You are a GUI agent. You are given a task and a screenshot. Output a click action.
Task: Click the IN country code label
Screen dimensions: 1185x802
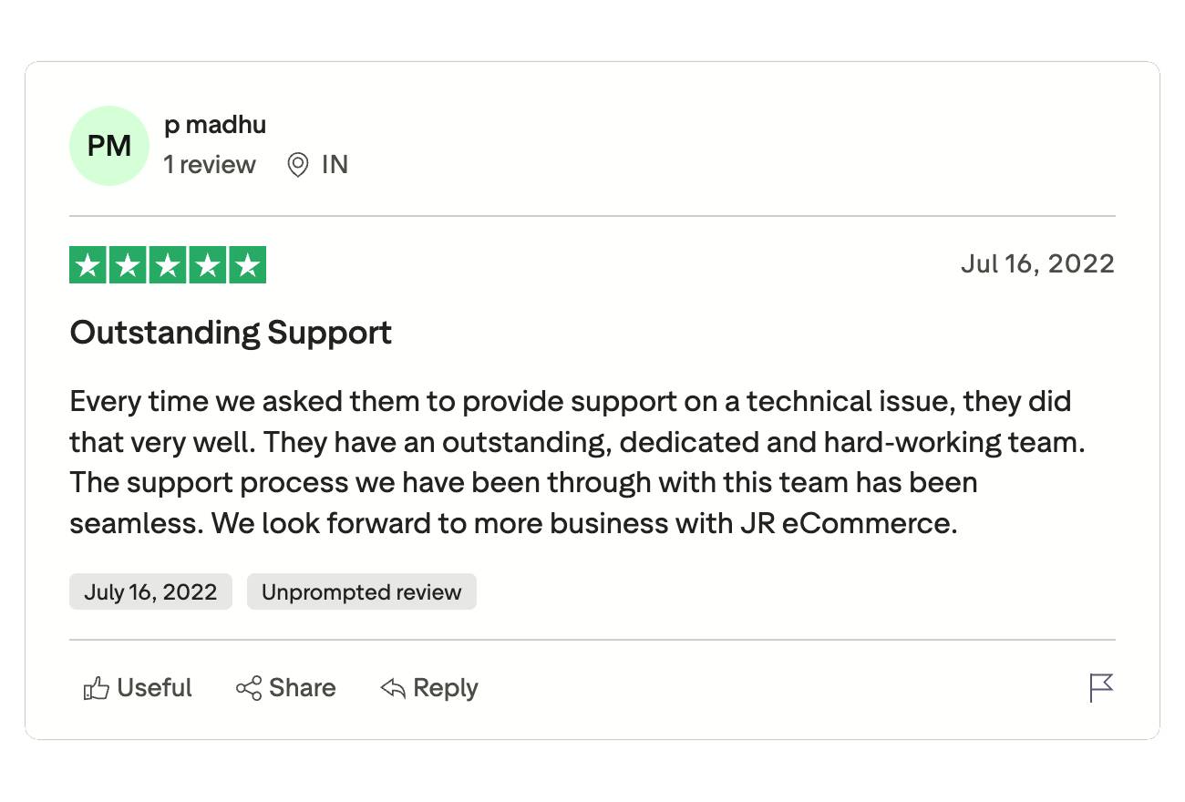tap(335, 165)
